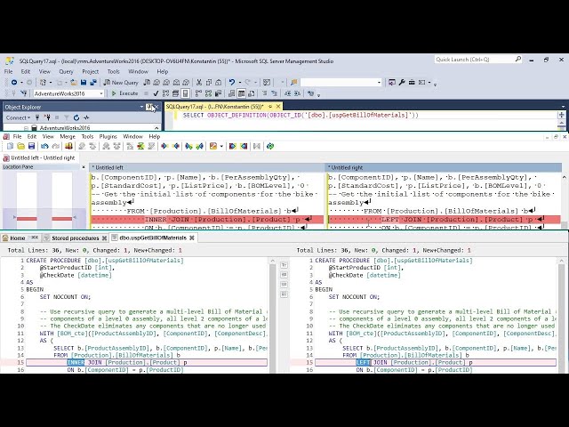
Task: Switch to SQLQuery17.sql tab
Action: click(214, 107)
